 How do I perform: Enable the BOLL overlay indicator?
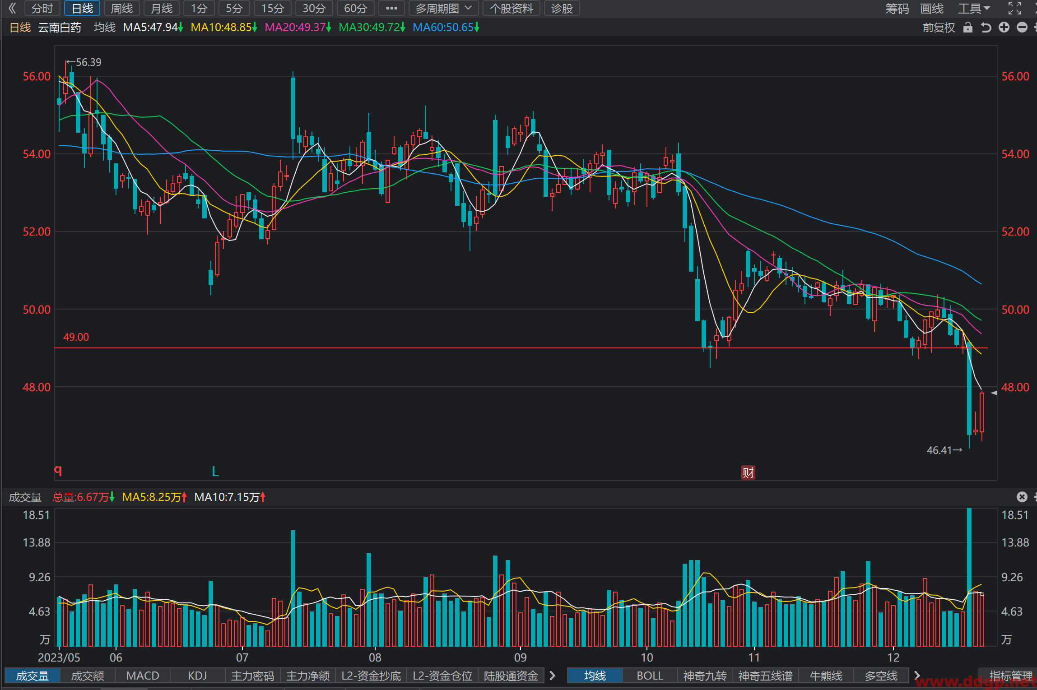(650, 676)
